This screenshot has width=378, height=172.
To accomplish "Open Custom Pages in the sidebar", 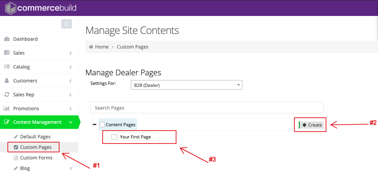I will tap(36, 147).
